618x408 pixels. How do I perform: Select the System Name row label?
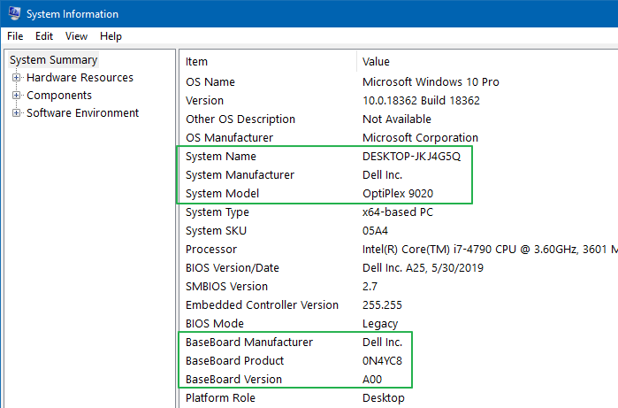click(221, 157)
